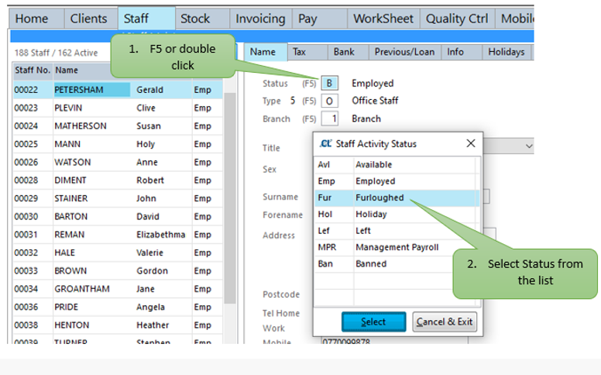
Task: Choose Furloughed status from the list
Action: 379,198
